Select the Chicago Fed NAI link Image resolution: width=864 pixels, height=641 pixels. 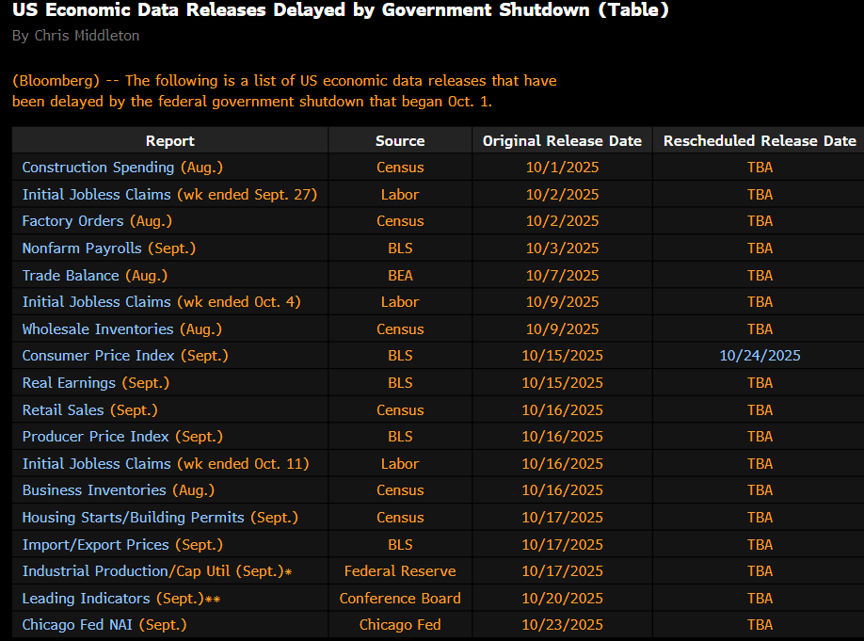80,625
